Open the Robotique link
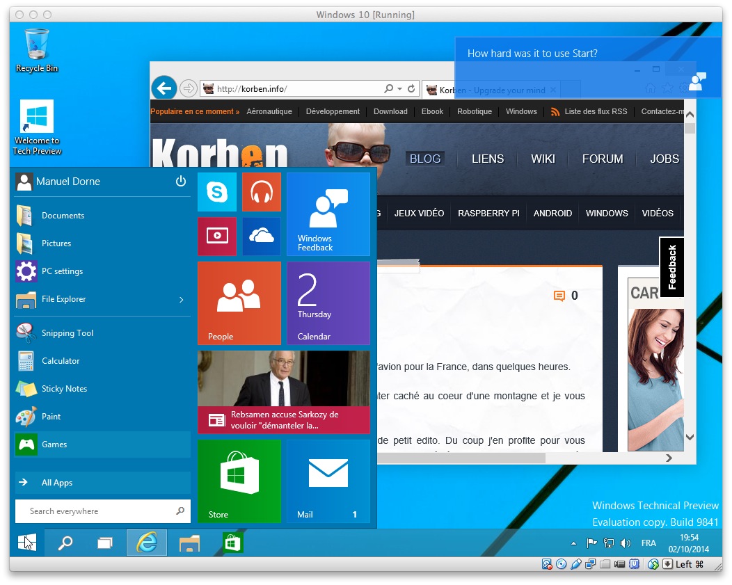Viewport: 732px width, 585px height. point(475,111)
